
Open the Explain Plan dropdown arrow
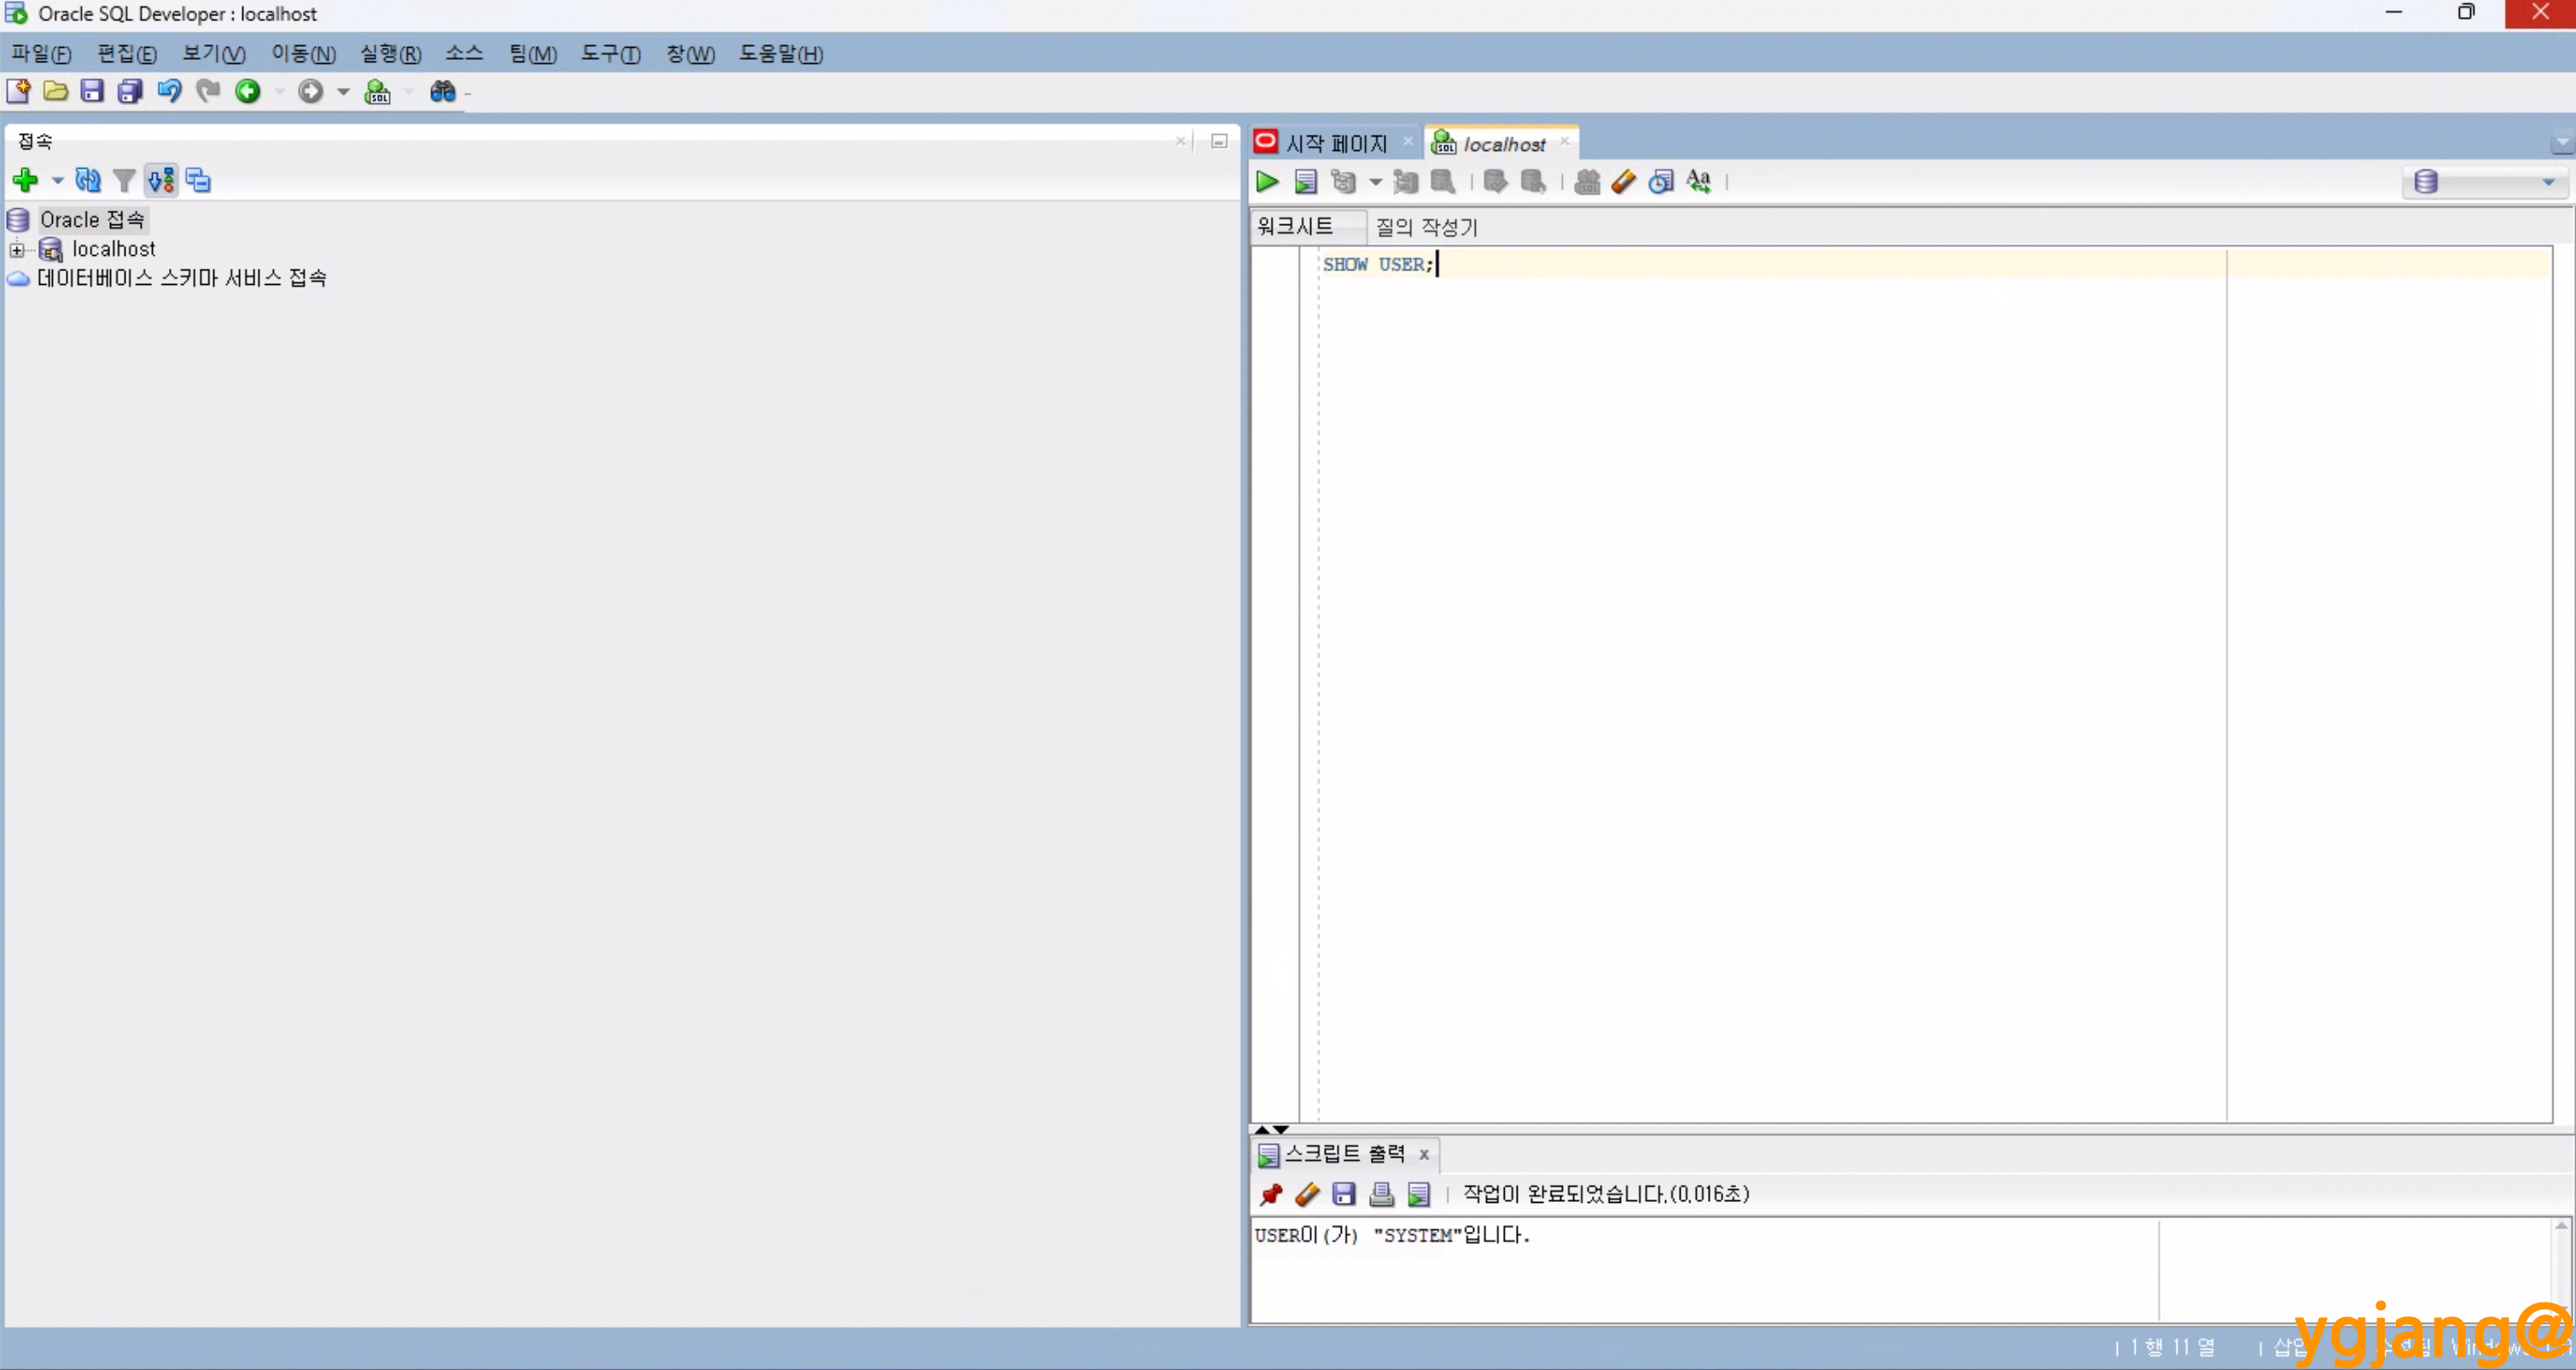tap(1375, 182)
